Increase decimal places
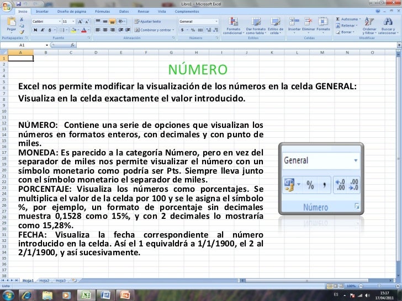 (209, 30)
